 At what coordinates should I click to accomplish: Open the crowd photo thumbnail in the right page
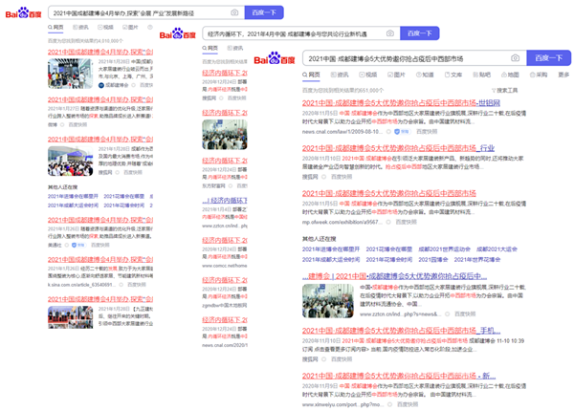[x=327, y=301]
